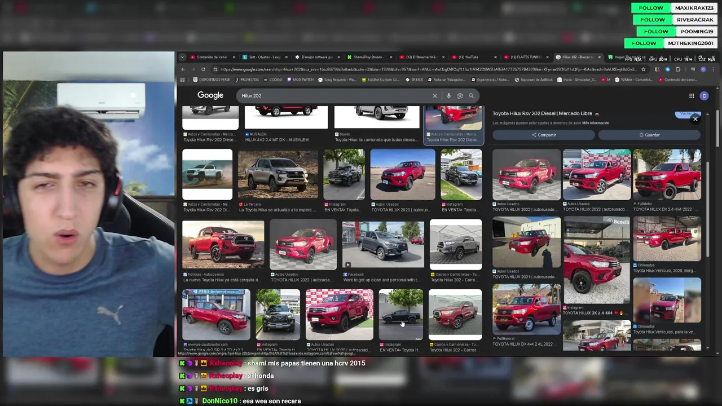Open FullMotor.cl HILUX DX 4x4 related image

coord(526,309)
